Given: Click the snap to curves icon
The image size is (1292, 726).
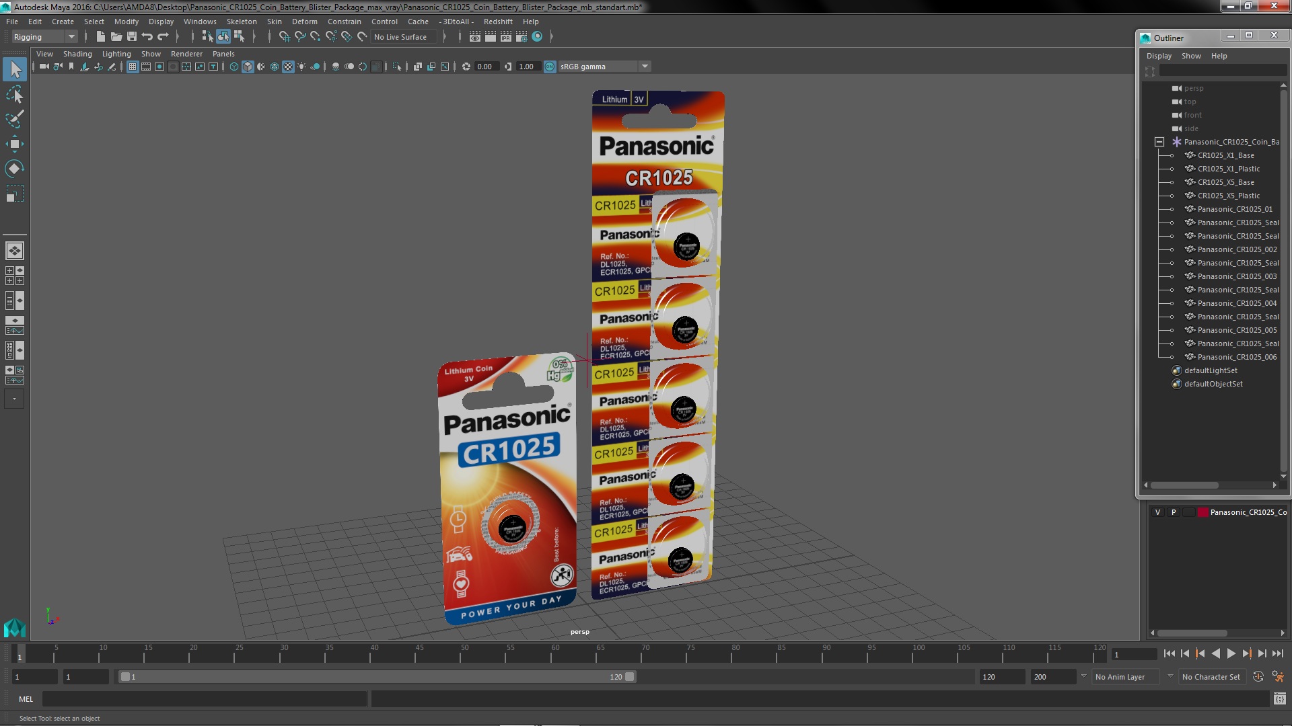Looking at the screenshot, I should 300,37.
